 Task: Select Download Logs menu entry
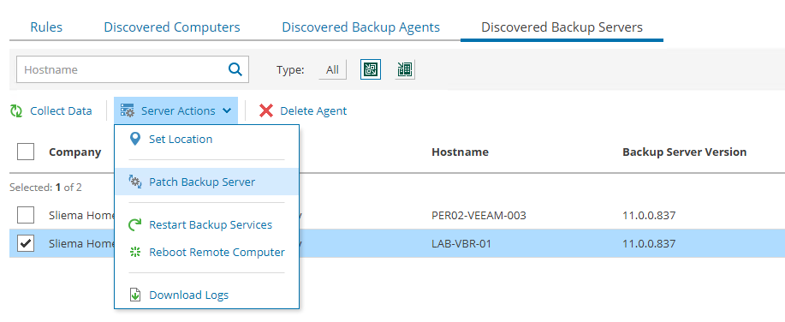pyautogui.click(x=207, y=295)
